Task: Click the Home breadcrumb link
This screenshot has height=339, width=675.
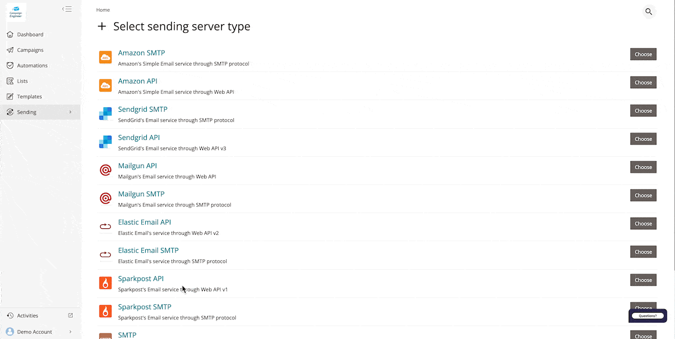Action: tap(103, 10)
